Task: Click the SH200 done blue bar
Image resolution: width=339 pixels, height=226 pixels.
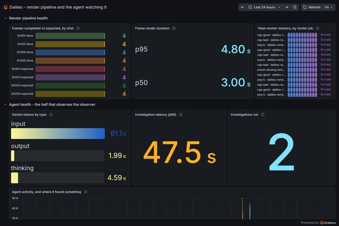Action: [70, 52]
